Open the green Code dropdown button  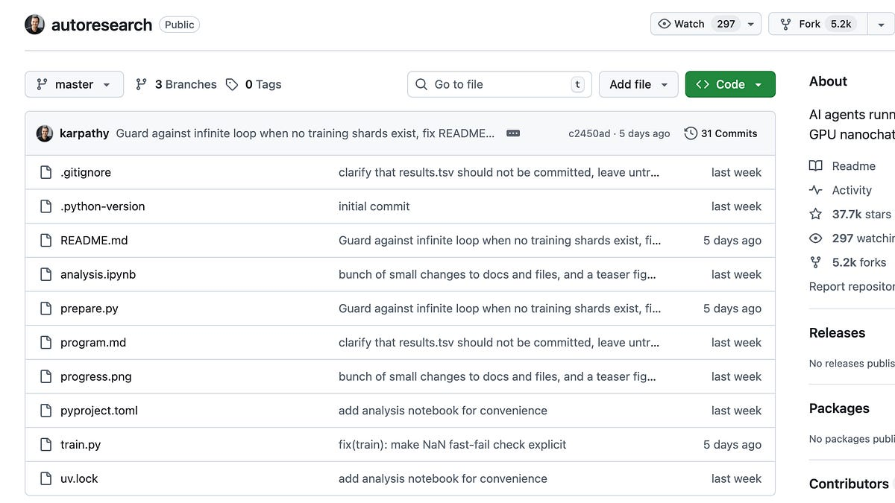[x=730, y=84]
